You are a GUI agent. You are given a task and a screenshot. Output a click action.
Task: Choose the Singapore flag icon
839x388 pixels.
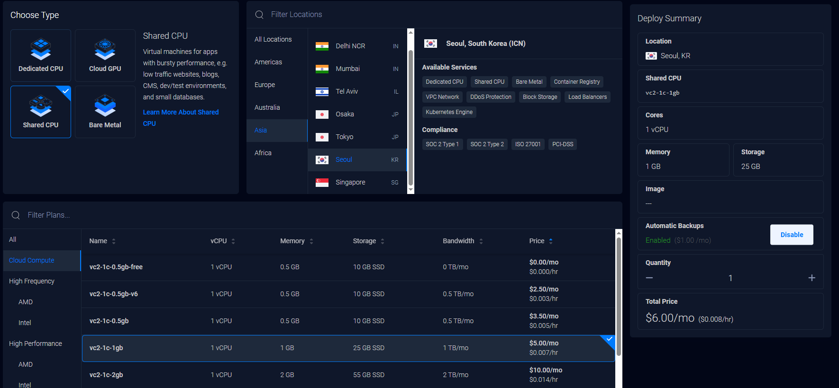[x=322, y=182]
